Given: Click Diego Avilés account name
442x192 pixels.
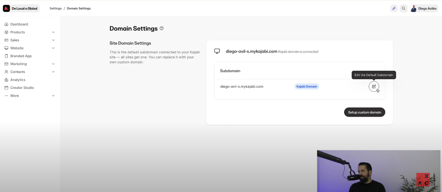Looking at the screenshot, I should pos(427,8).
